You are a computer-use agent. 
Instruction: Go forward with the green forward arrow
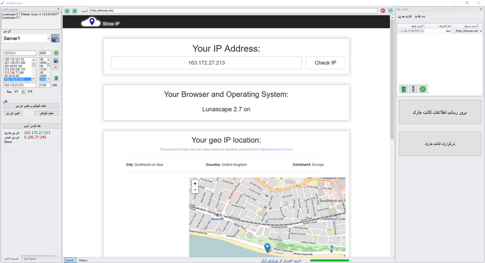(75, 11)
